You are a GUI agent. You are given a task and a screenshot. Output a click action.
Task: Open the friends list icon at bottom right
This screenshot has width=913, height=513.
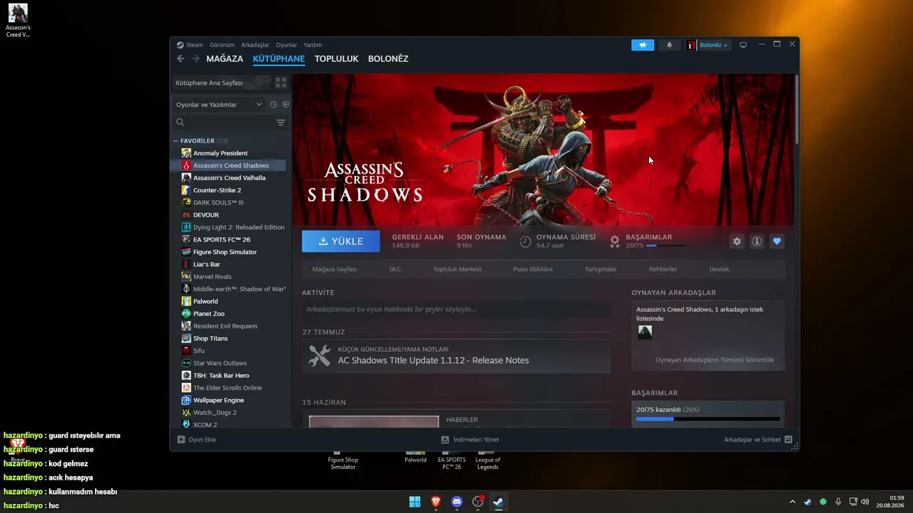(788, 440)
